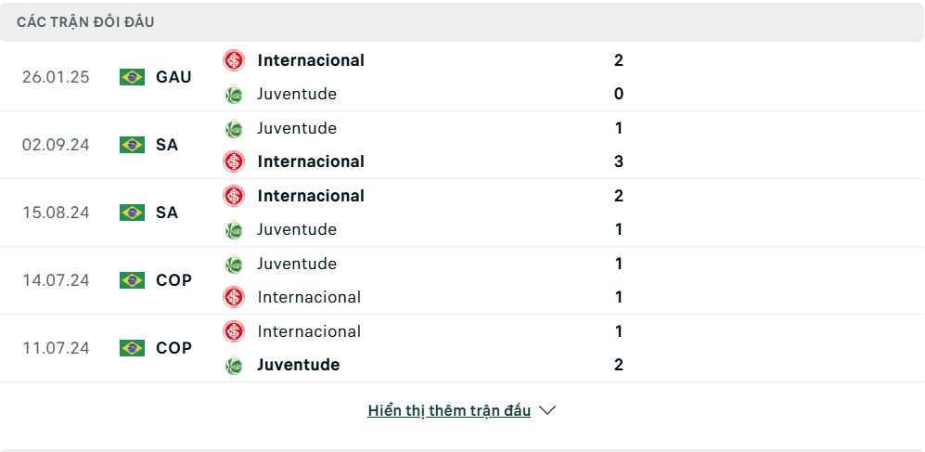The width and height of the screenshot is (925, 452).
Task: Click Brazil flag in the 14.07.24 COP row
Action: pos(132,280)
